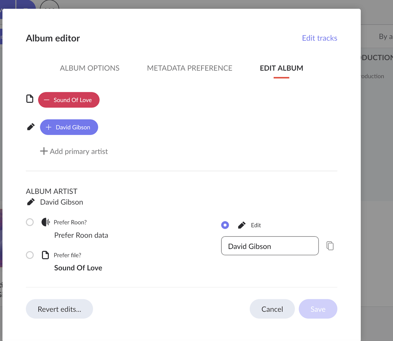
Task: Cancel the album edits
Action: (272, 309)
